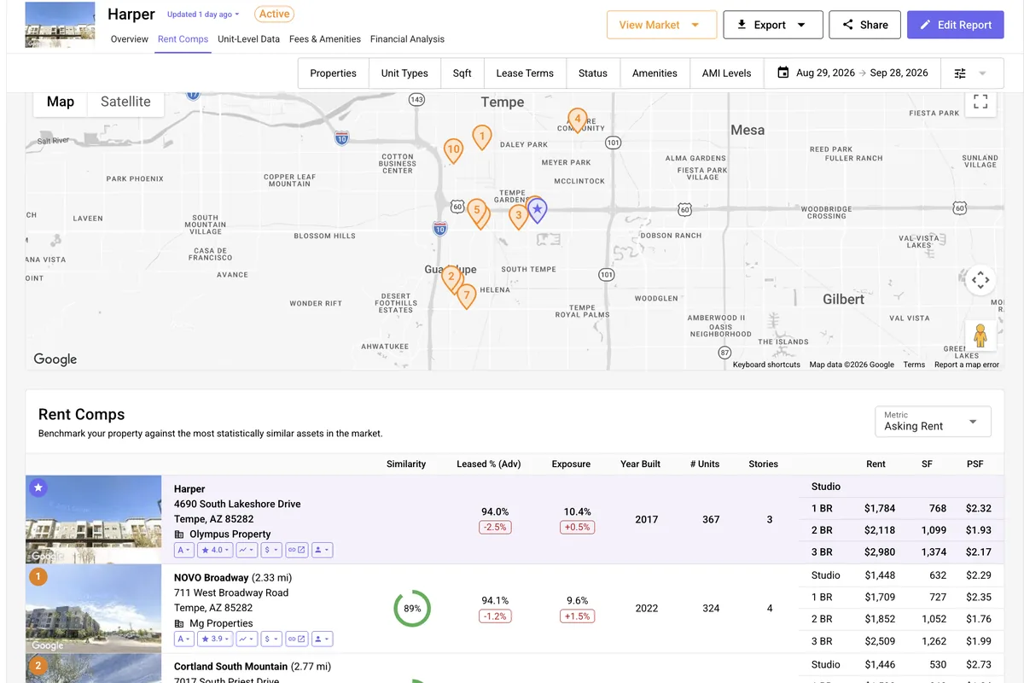Click map pin number 4
This screenshot has height=683, width=1024.
578,120
